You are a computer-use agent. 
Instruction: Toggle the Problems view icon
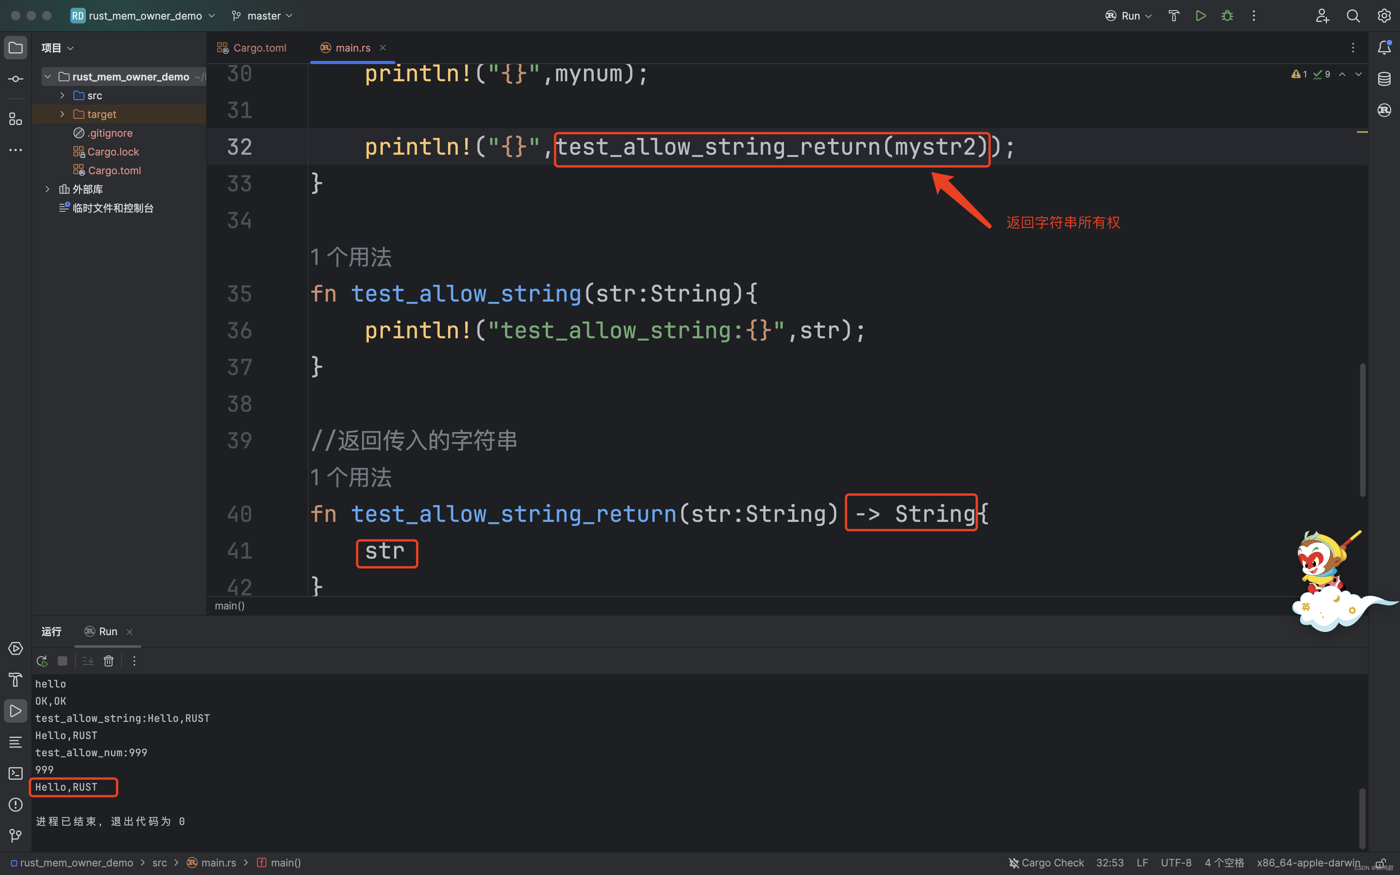pyautogui.click(x=15, y=804)
